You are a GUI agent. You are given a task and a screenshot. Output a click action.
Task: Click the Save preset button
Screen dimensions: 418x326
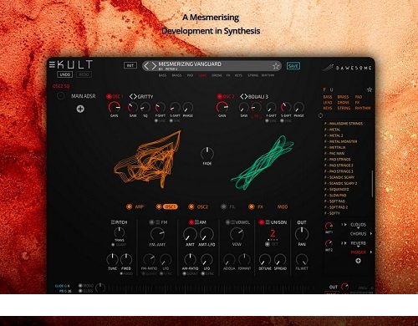tap(293, 66)
